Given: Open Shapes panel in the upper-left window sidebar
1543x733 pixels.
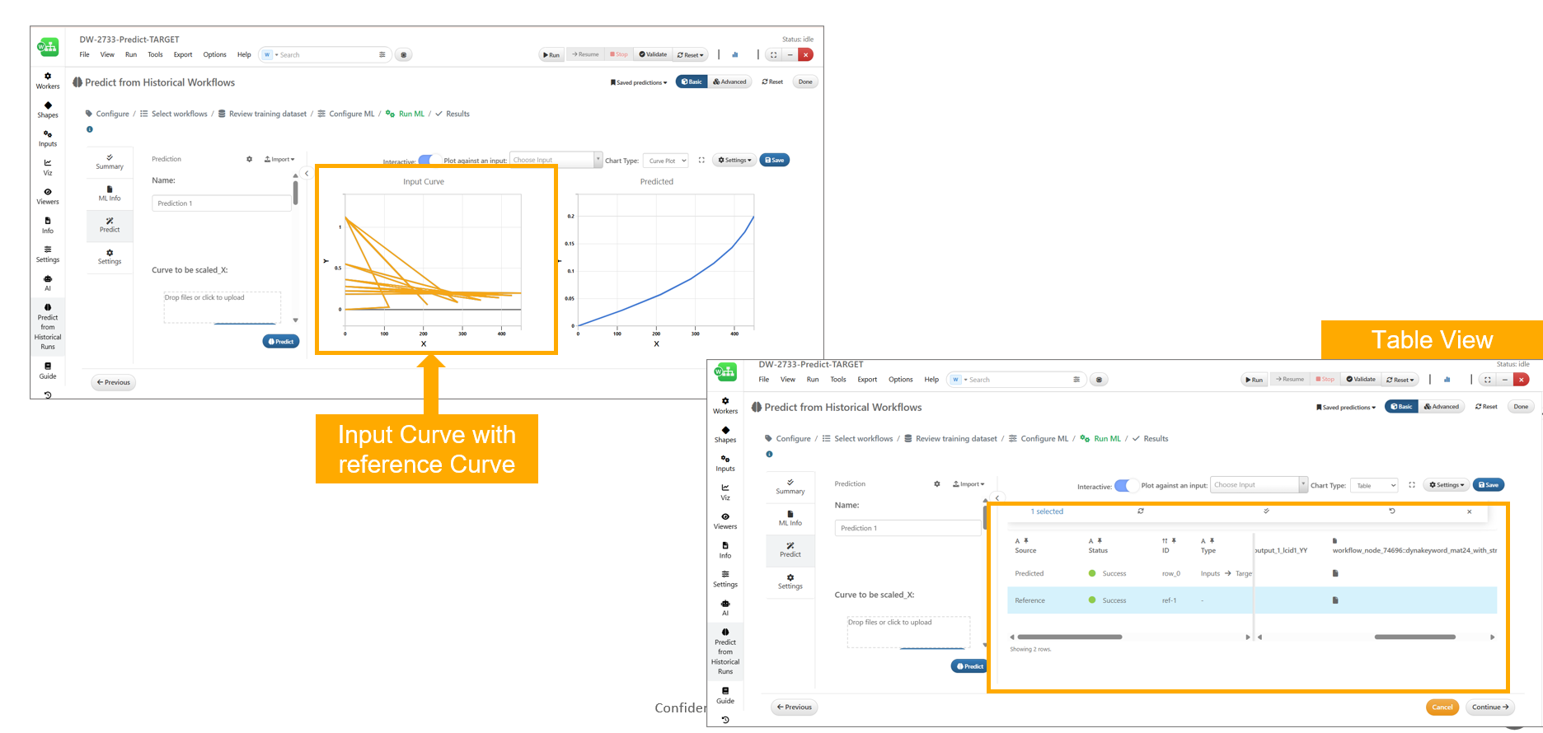Looking at the screenshot, I should point(48,110).
